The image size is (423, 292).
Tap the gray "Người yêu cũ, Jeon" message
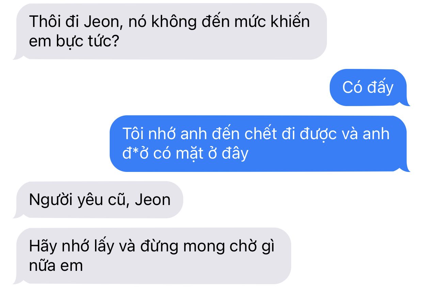pos(99,200)
